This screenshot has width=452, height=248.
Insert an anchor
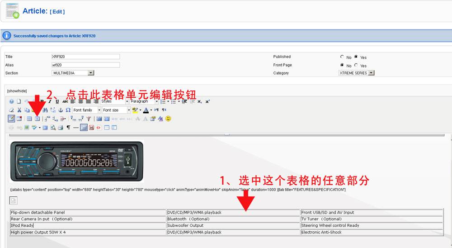(61, 110)
